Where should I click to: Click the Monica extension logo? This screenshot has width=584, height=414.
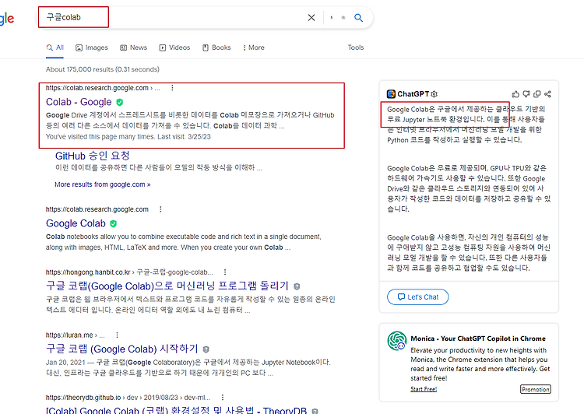tap(396, 341)
